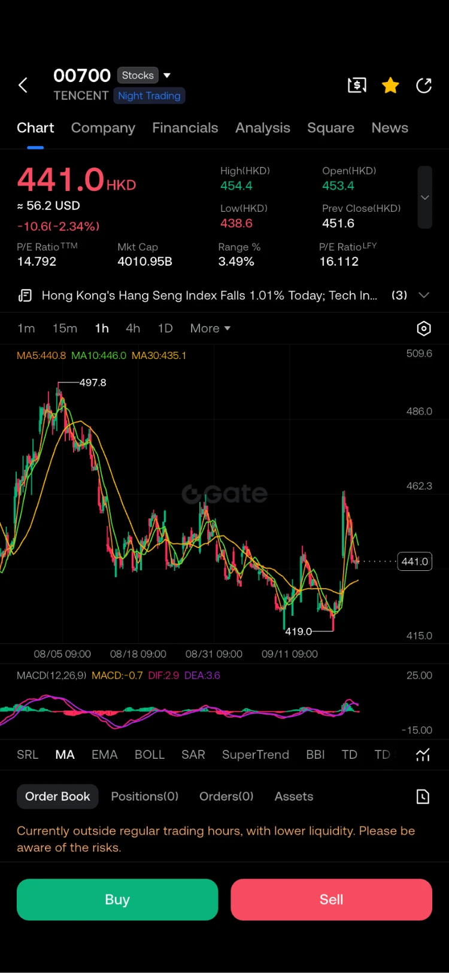Image resolution: width=449 pixels, height=973 pixels.
Task: Open the Assets tab
Action: (294, 796)
